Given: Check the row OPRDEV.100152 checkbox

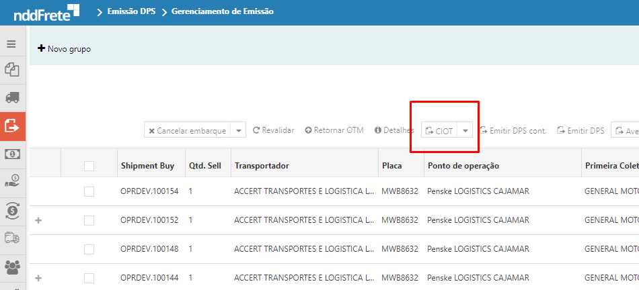Looking at the screenshot, I should 89,220.
